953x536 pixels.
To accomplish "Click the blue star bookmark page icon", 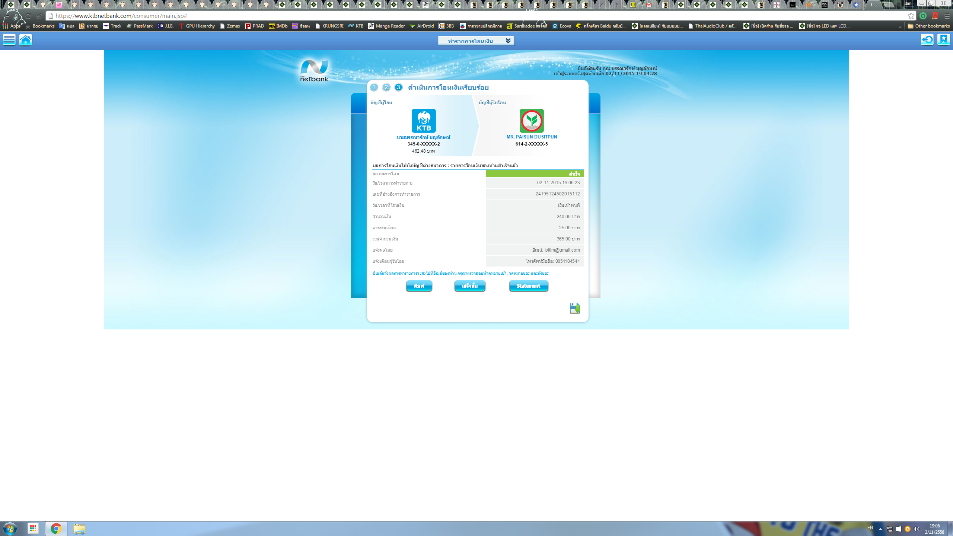I will click(x=944, y=39).
